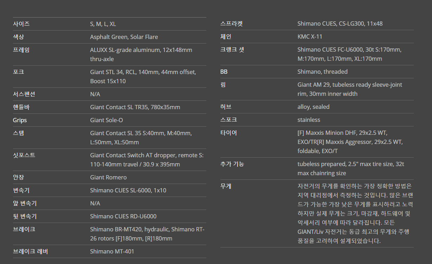
Task: Click the 추가 기능 label
Action: [232, 164]
